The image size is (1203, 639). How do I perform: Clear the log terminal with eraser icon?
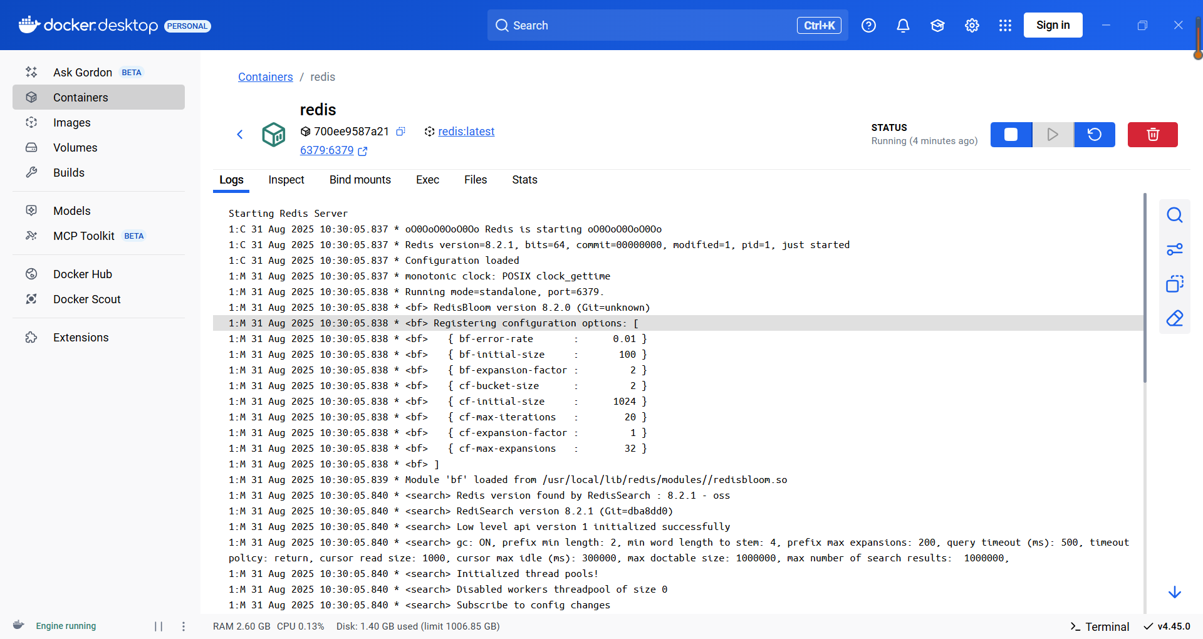(1175, 318)
